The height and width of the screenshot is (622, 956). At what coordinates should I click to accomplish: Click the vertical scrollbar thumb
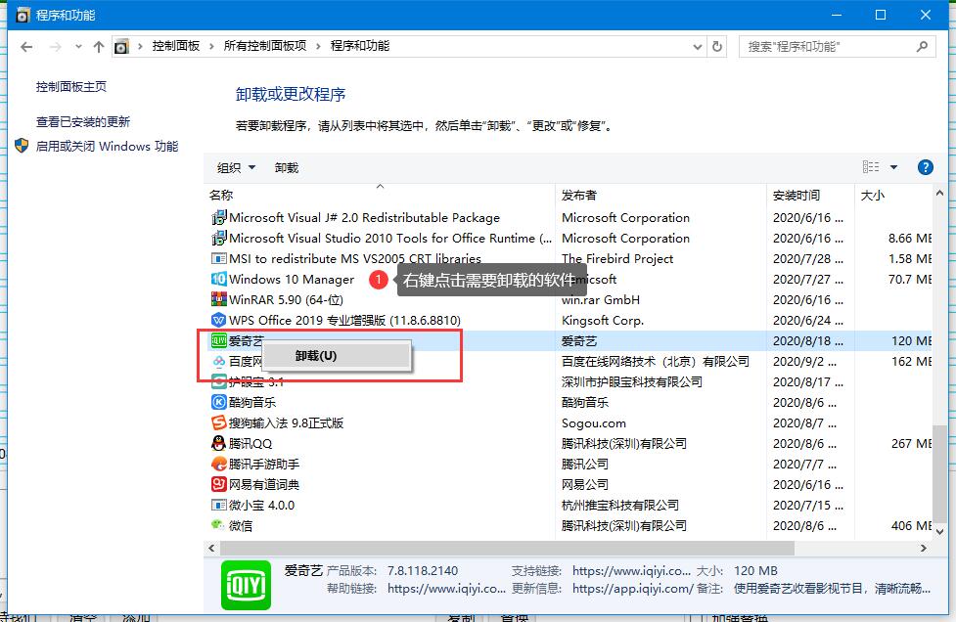tap(939, 474)
